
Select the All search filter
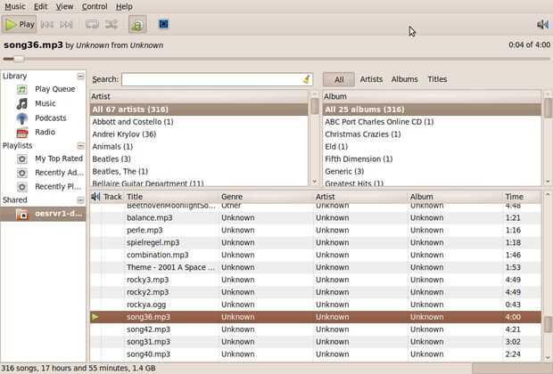(339, 79)
